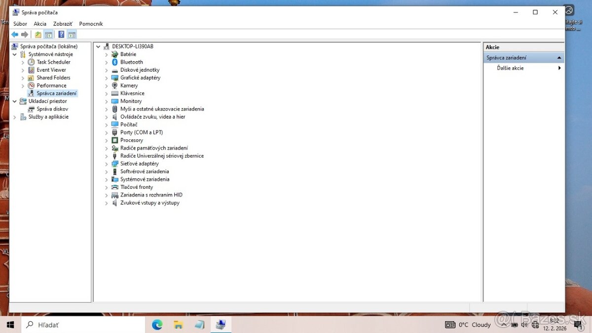Click the Windows Start button
Screen dimensions: 592x333
point(10,325)
